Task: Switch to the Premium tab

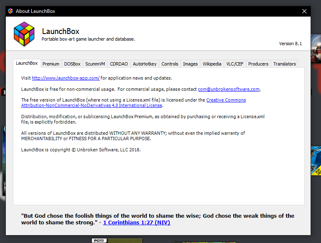Action: click(x=51, y=64)
